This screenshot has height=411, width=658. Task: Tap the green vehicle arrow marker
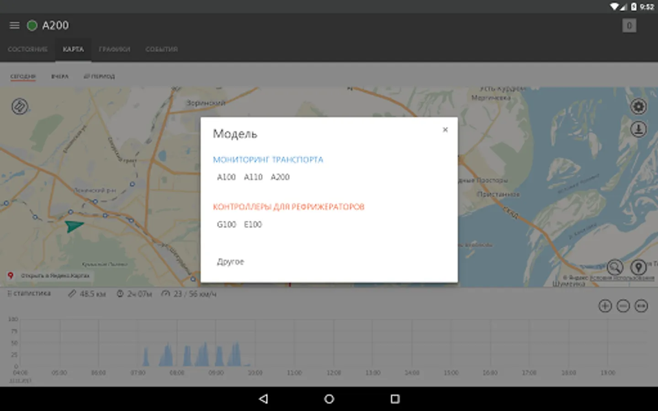(73, 226)
